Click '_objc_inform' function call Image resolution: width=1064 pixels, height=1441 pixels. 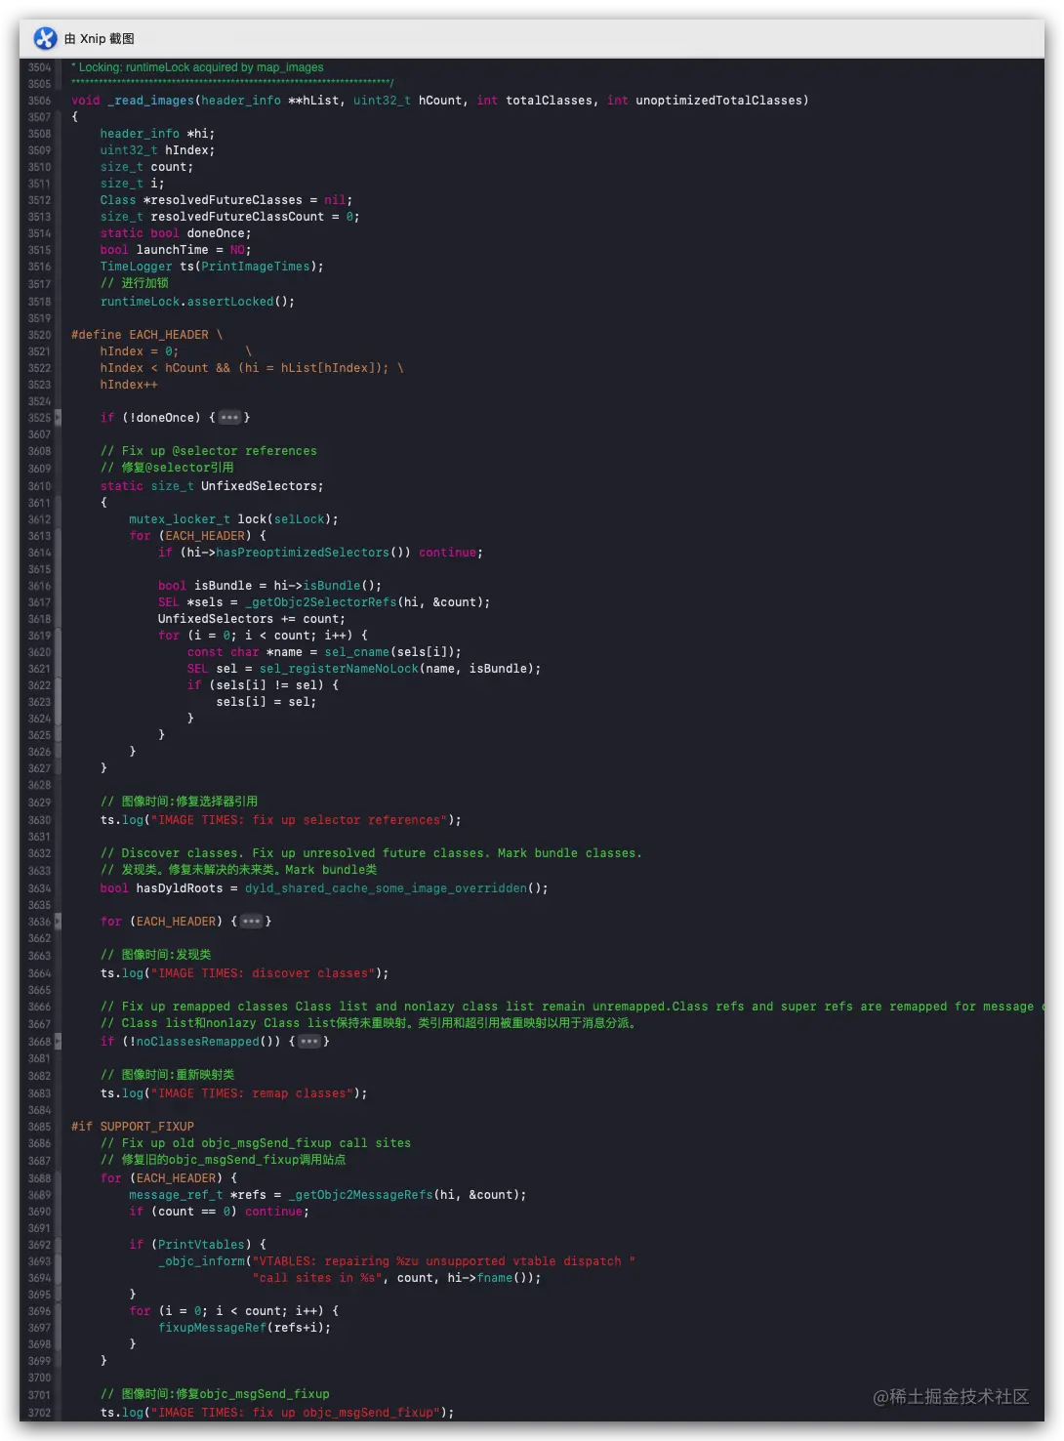pyautogui.click(x=201, y=1261)
